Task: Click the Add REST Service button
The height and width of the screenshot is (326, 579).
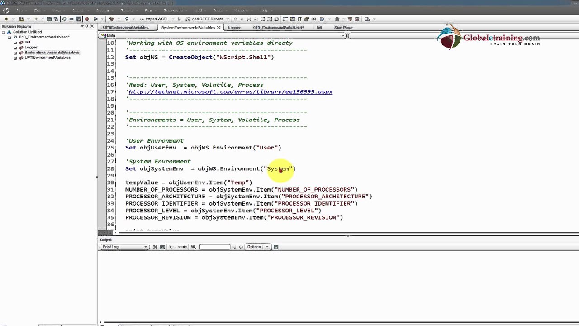Action: click(204, 19)
